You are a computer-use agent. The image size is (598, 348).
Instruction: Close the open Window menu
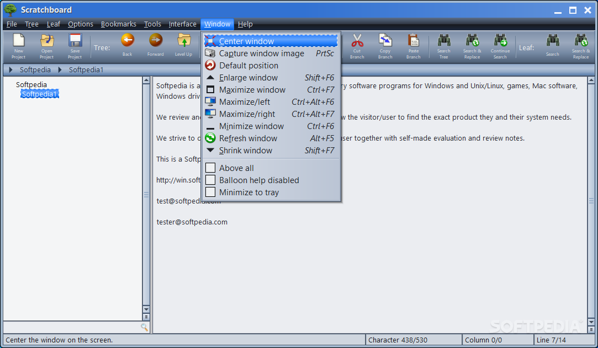pos(217,24)
